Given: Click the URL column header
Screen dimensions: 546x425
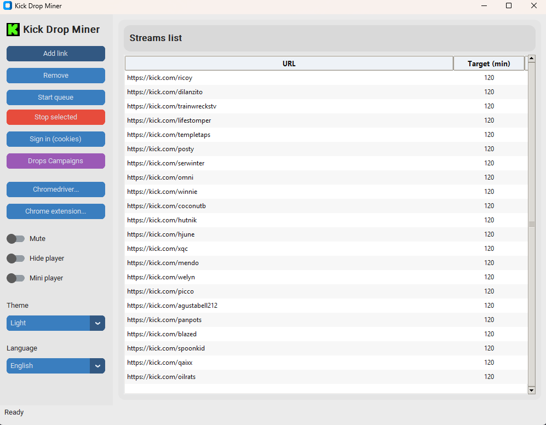Looking at the screenshot, I should point(289,64).
